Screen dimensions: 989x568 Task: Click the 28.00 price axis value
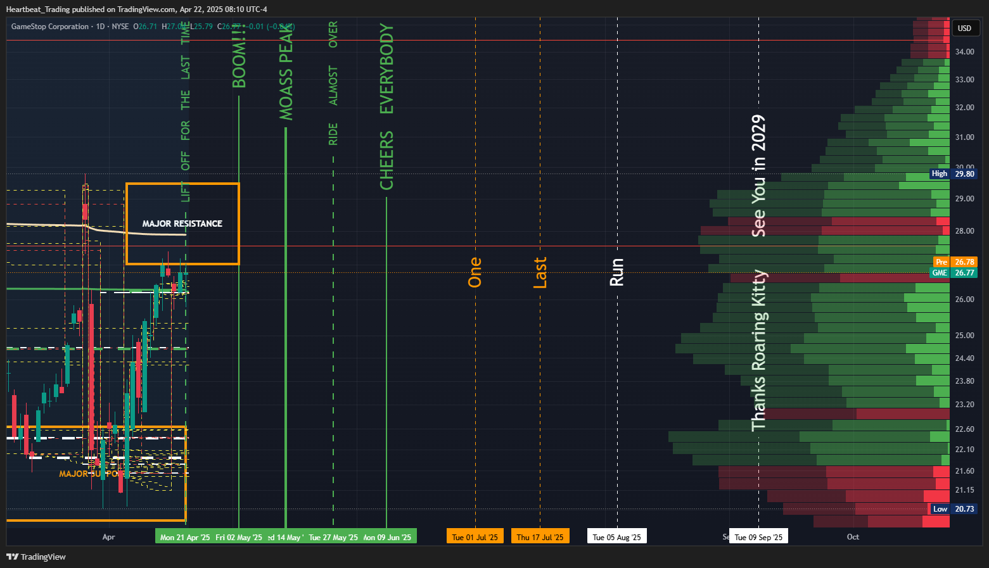pyautogui.click(x=965, y=231)
